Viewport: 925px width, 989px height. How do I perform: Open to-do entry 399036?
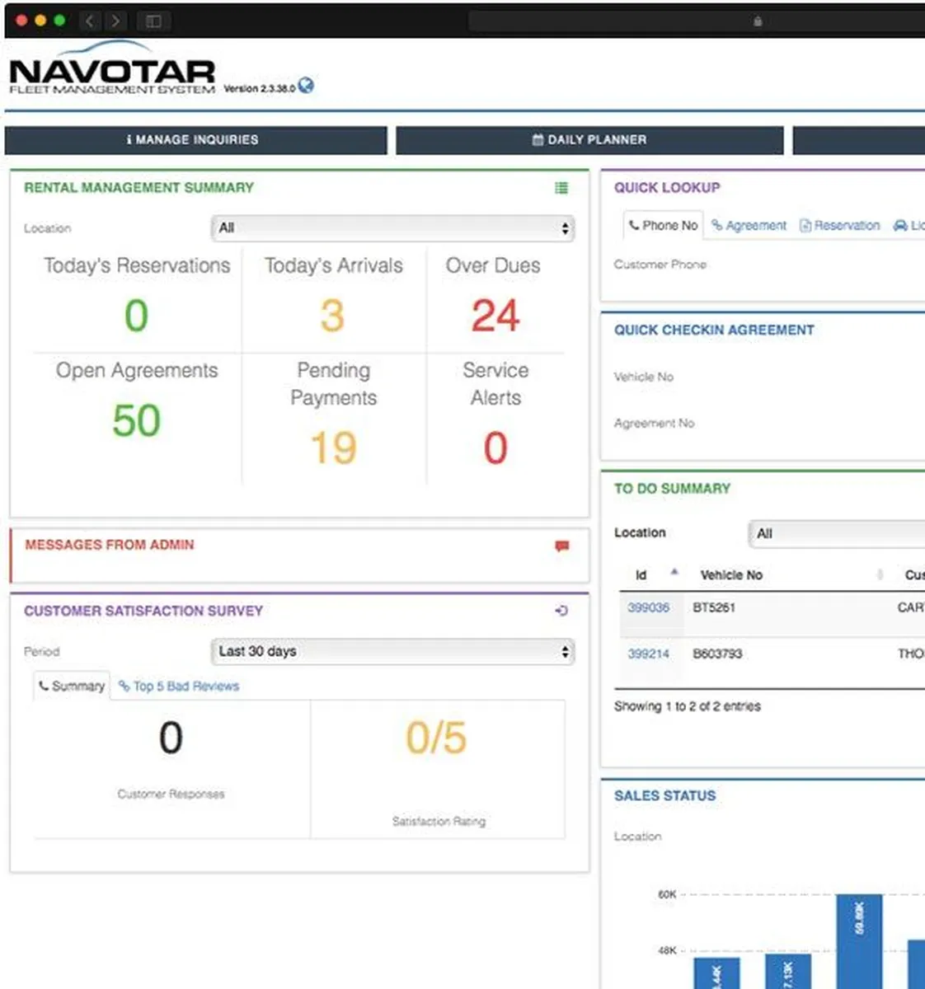pyautogui.click(x=648, y=607)
